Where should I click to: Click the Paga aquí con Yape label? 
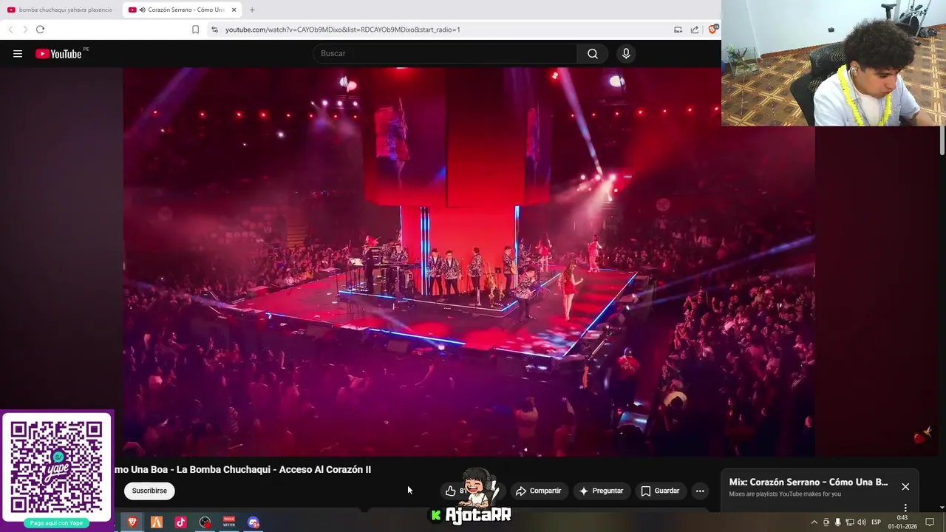(56, 523)
